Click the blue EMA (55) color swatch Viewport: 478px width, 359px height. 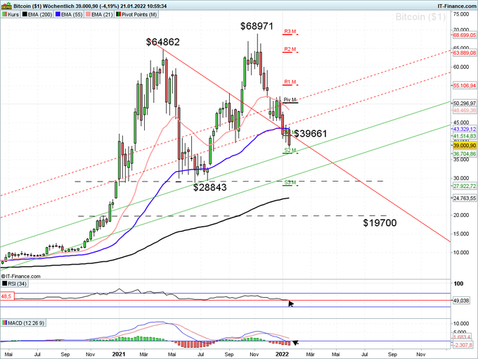tap(58, 14)
